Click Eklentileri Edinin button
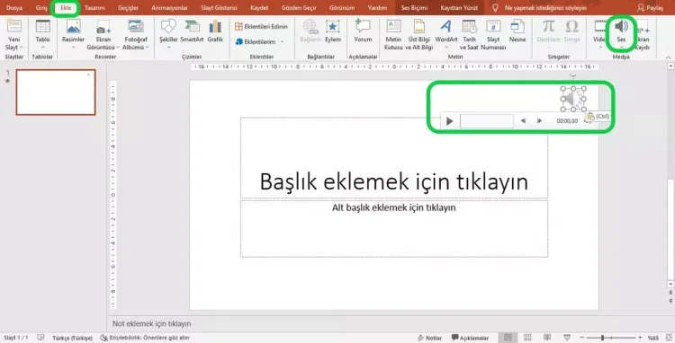The image size is (675, 343). (x=261, y=27)
